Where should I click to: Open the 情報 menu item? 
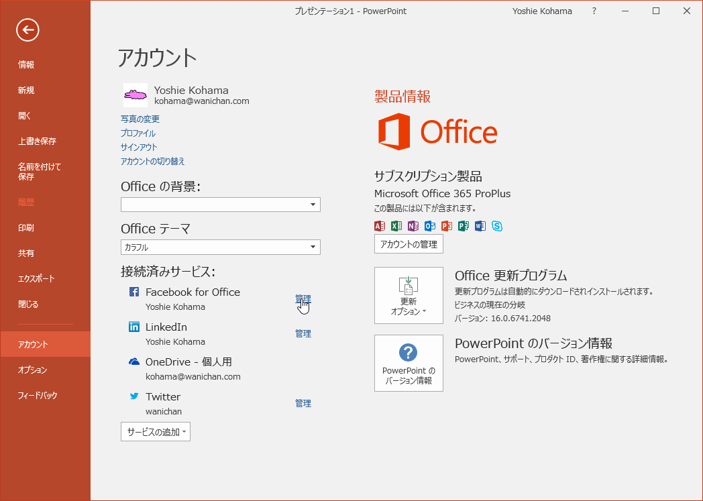pos(26,65)
